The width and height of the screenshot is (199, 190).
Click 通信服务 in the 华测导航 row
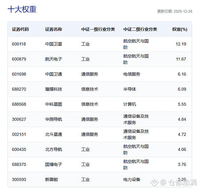[x=90, y=119]
